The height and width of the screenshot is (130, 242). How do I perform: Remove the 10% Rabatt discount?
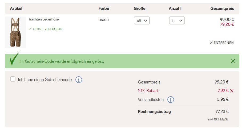(232, 91)
